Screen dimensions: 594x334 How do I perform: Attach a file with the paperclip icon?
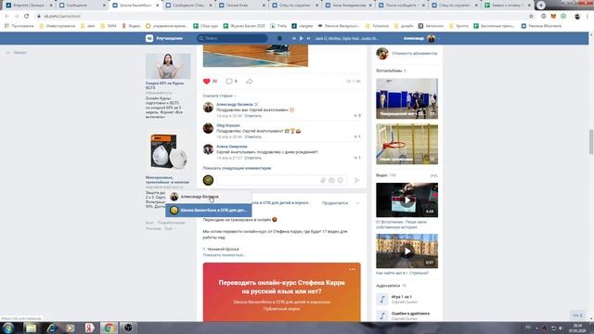click(x=323, y=180)
